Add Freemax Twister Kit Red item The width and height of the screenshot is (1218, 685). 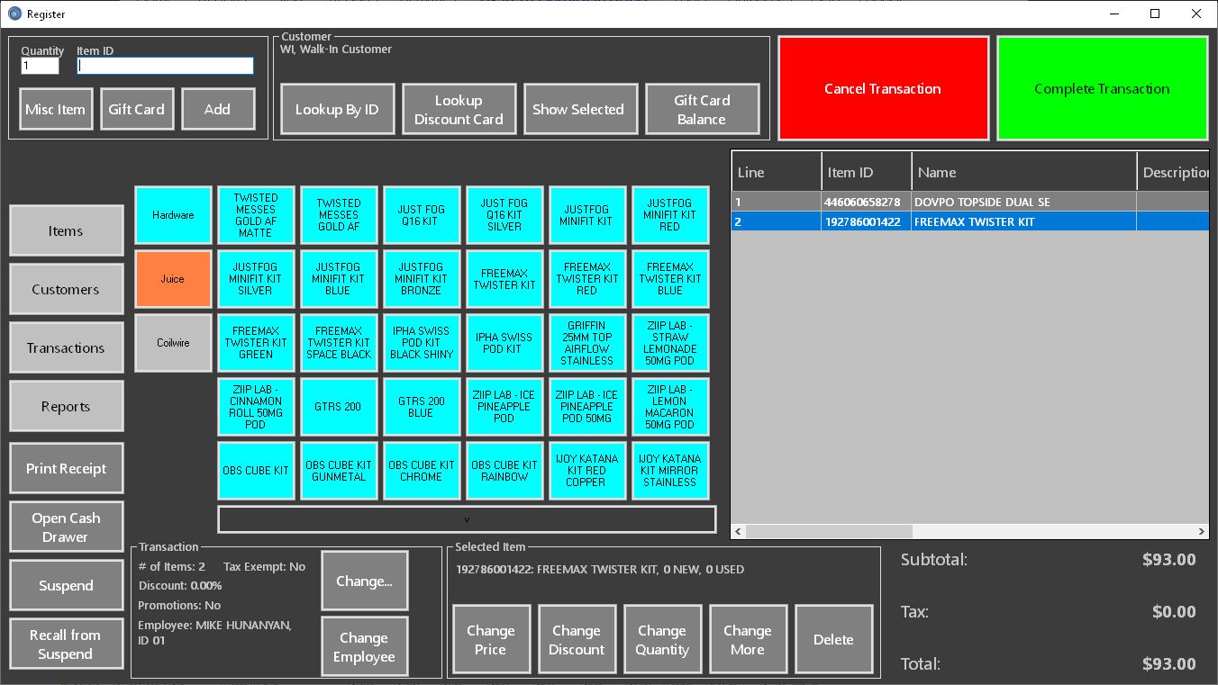pyautogui.click(x=587, y=279)
